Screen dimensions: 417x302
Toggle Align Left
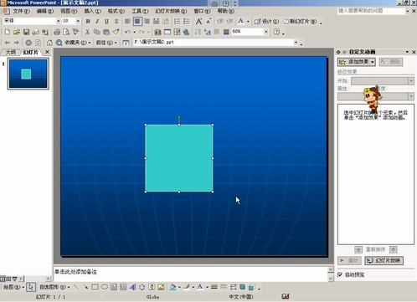click(x=127, y=21)
